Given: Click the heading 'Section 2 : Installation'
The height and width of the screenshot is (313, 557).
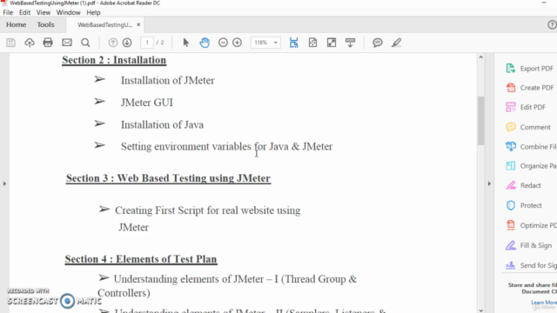Looking at the screenshot, I should (114, 60).
